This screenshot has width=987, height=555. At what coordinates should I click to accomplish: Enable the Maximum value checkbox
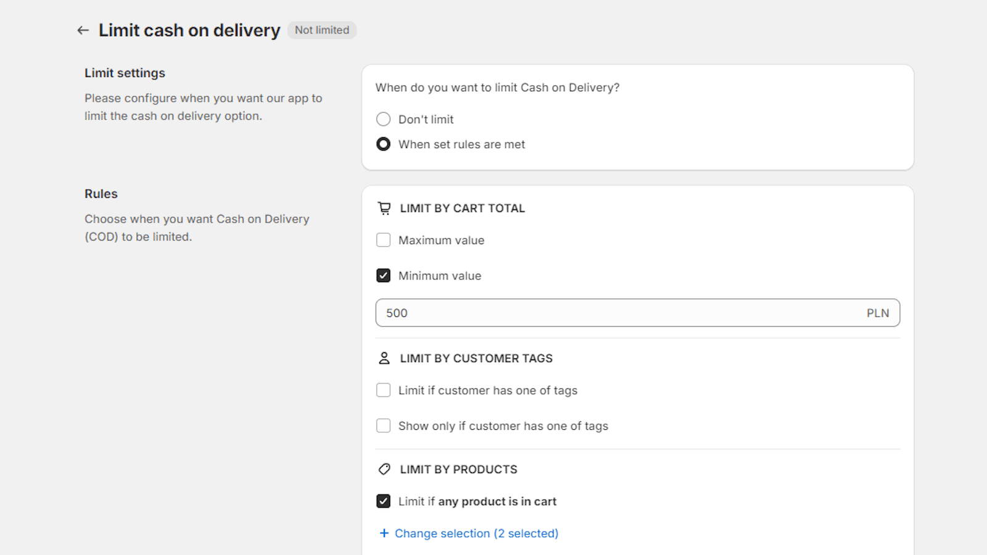tap(384, 240)
